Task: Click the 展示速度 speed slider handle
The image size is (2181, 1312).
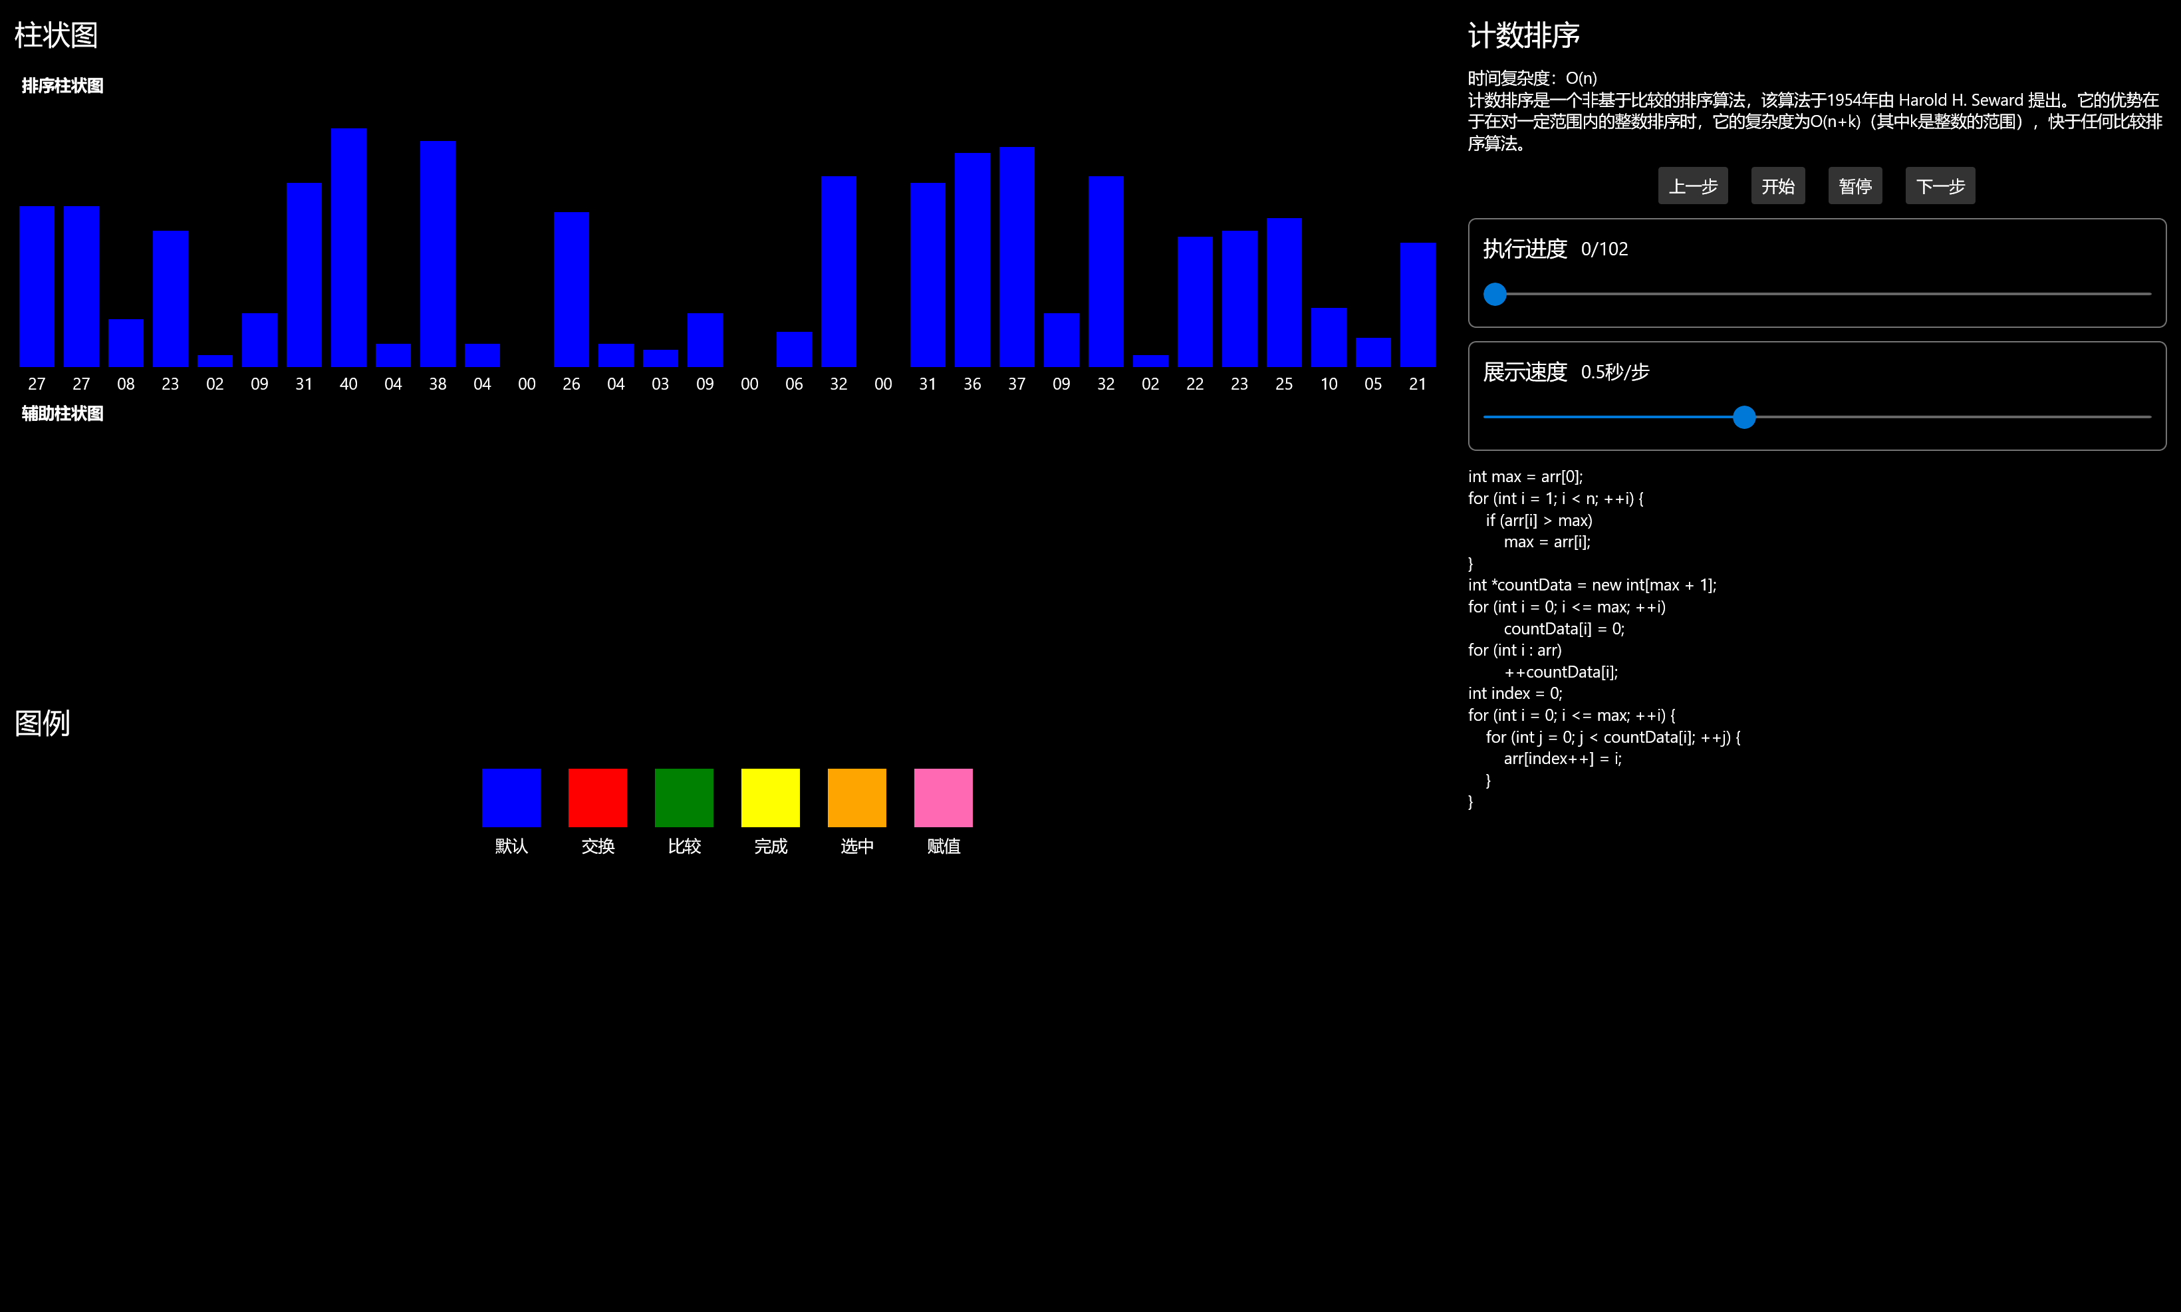Action: pos(1743,418)
